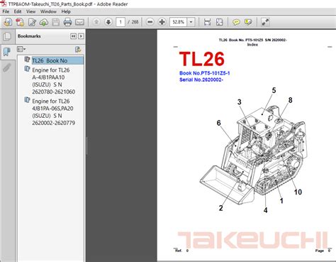Click callout number 6 on the diagram
Viewport: 336px width, 262px height.
click(x=219, y=123)
